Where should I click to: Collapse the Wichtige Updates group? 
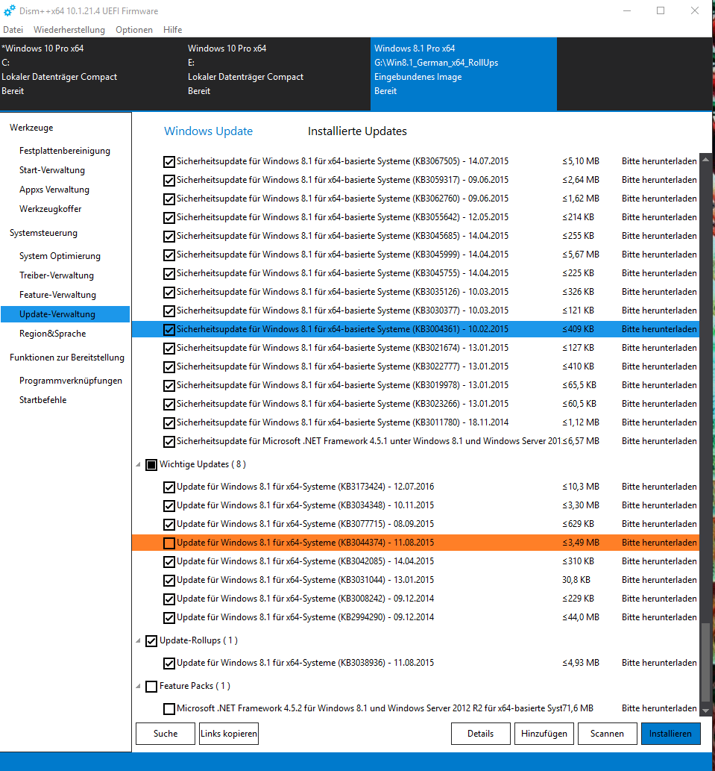pos(138,465)
